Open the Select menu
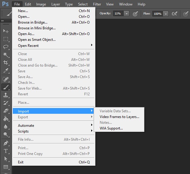This screenshot has width=190, height=174. [x=83, y=4]
